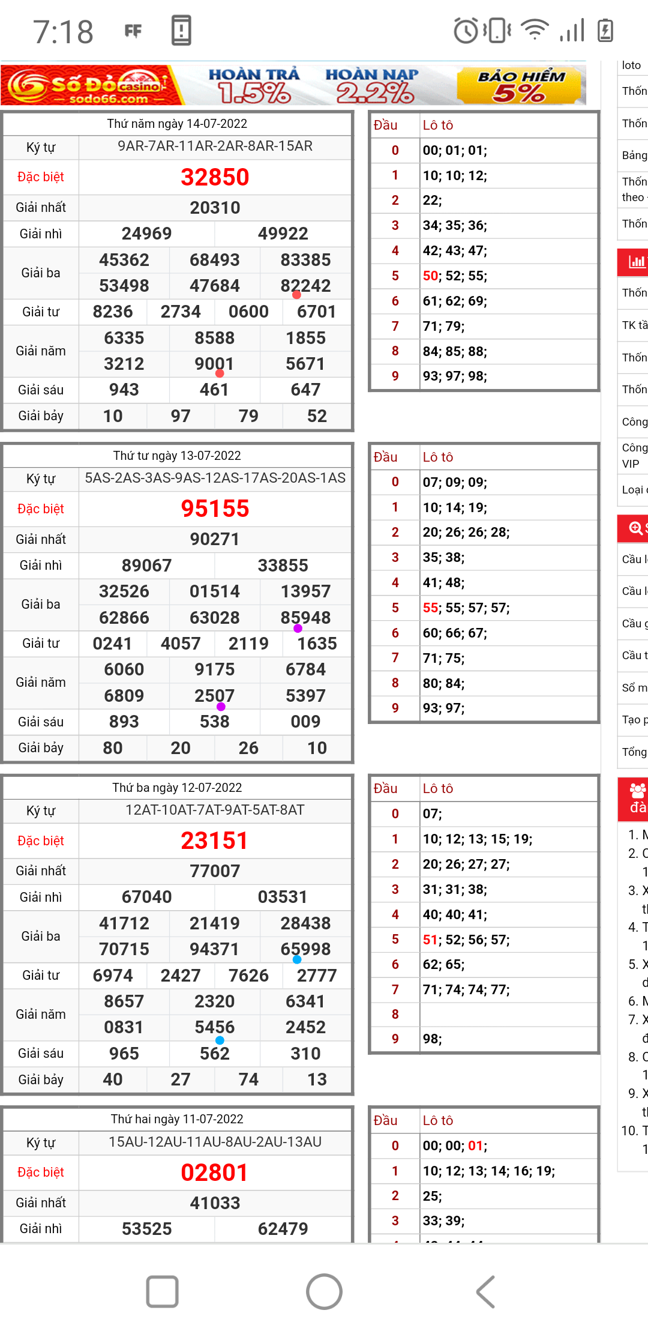Tap the vibrate mode status icon
Image resolution: width=648 pixels, height=1340 pixels.
click(498, 30)
